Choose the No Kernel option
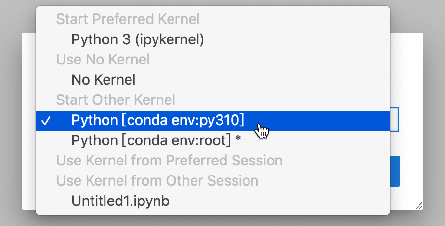This screenshot has height=226, width=445. click(x=103, y=79)
